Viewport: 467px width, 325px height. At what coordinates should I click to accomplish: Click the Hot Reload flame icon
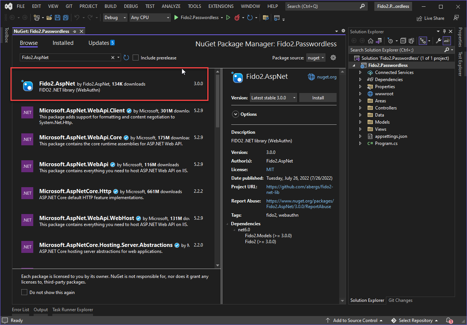pyautogui.click(x=237, y=18)
